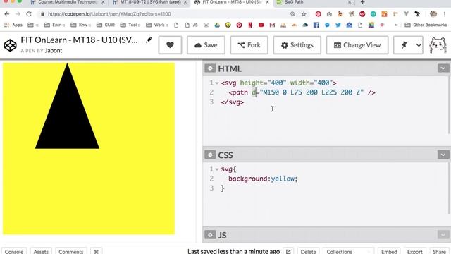Bookmark this page with the star icon
Image resolution: width=451 pixels, height=254 pixels.
pos(304,14)
